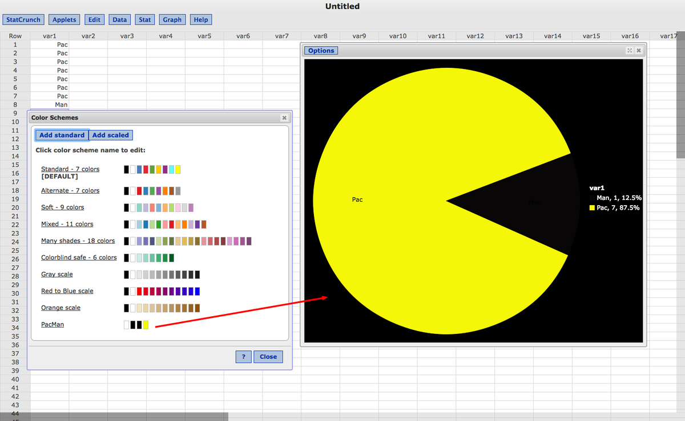Edit the Soft - 9 colors scheme
The image size is (685, 421).
pos(62,207)
